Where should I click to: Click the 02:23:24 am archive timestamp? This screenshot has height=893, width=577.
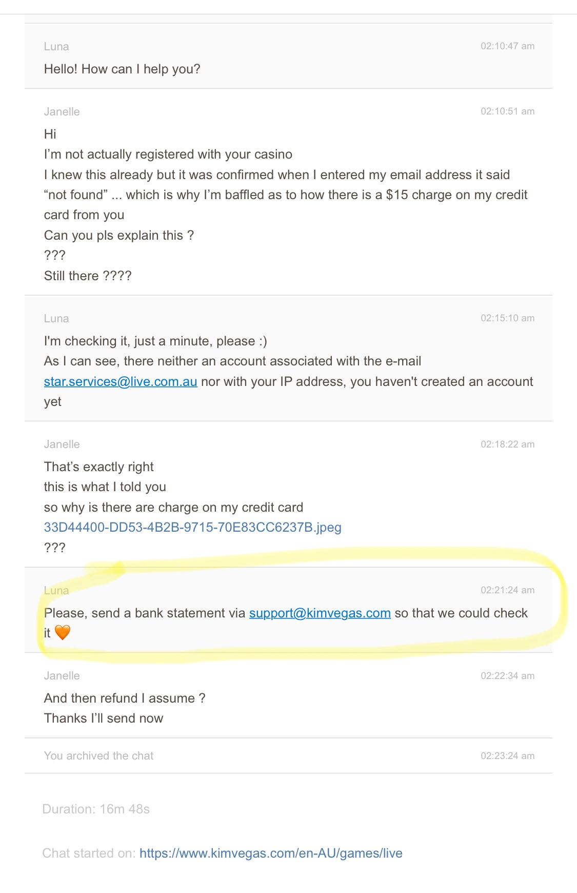click(507, 756)
